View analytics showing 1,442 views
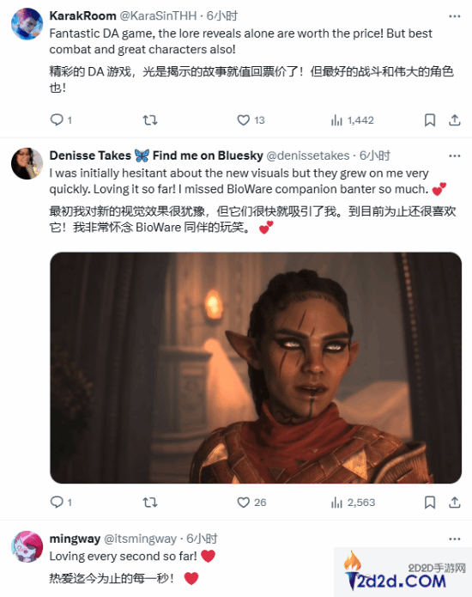 352,121
